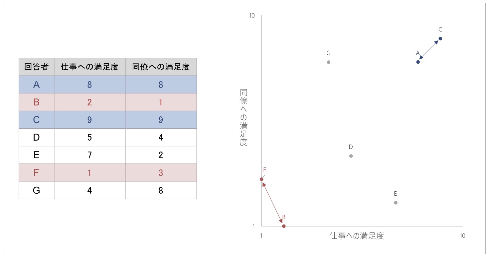Select the 仕事への満足度 table header

pyautogui.click(x=90, y=67)
